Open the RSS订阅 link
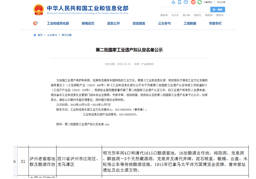This screenshot has width=256, height=179. [x=221, y=2]
